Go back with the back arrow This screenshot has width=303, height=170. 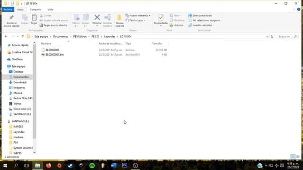[x=6, y=36]
